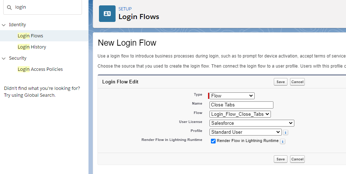Open the Profile dropdown showing Standard User
The width and height of the screenshot is (346, 174).
(x=245, y=132)
